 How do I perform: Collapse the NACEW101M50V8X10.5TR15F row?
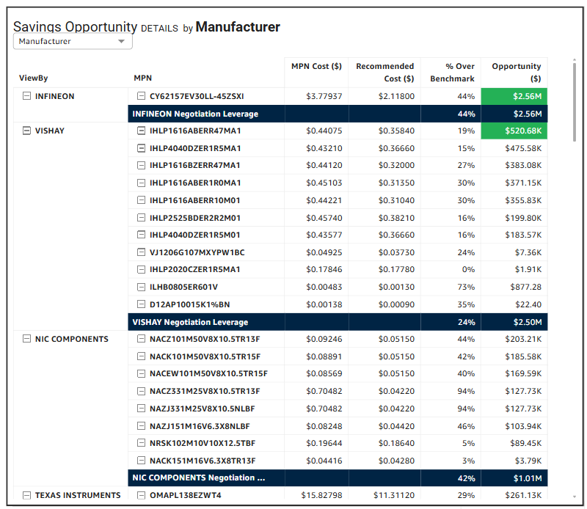(141, 373)
